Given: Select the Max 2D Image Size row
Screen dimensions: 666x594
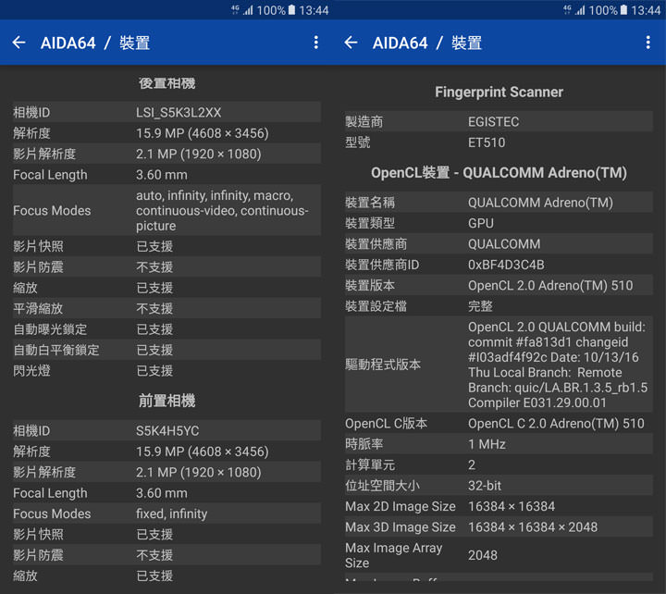Looking at the screenshot, I should (499, 506).
